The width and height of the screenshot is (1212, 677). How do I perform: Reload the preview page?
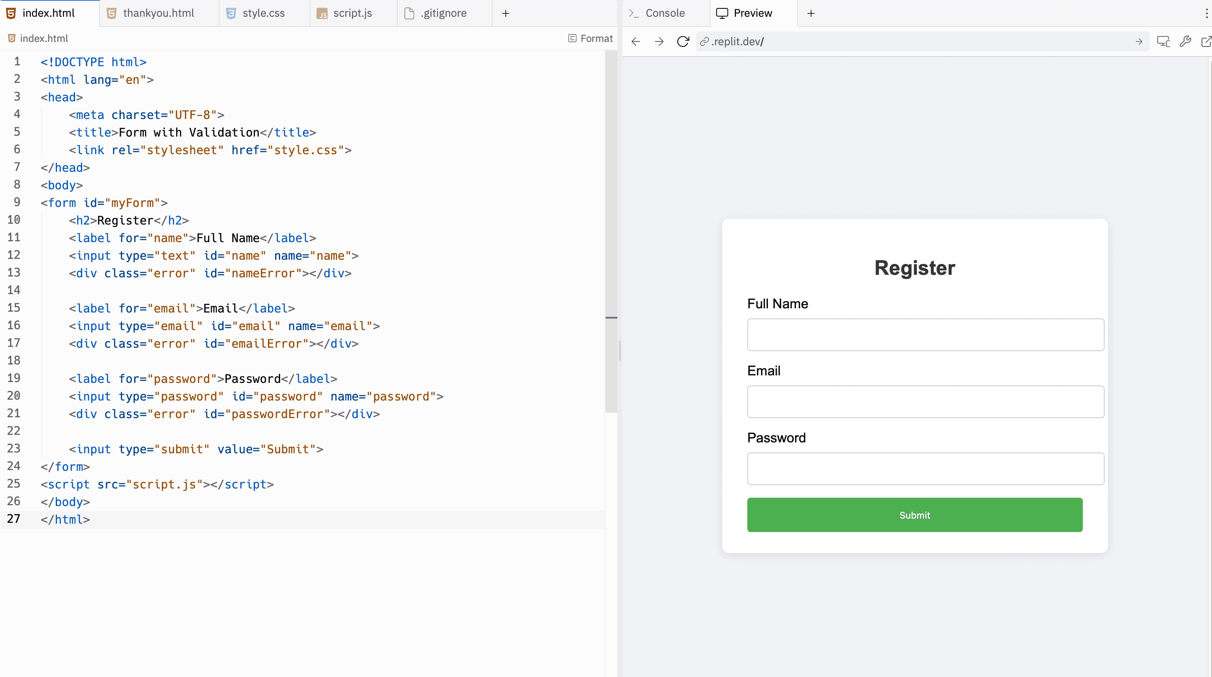tap(683, 42)
